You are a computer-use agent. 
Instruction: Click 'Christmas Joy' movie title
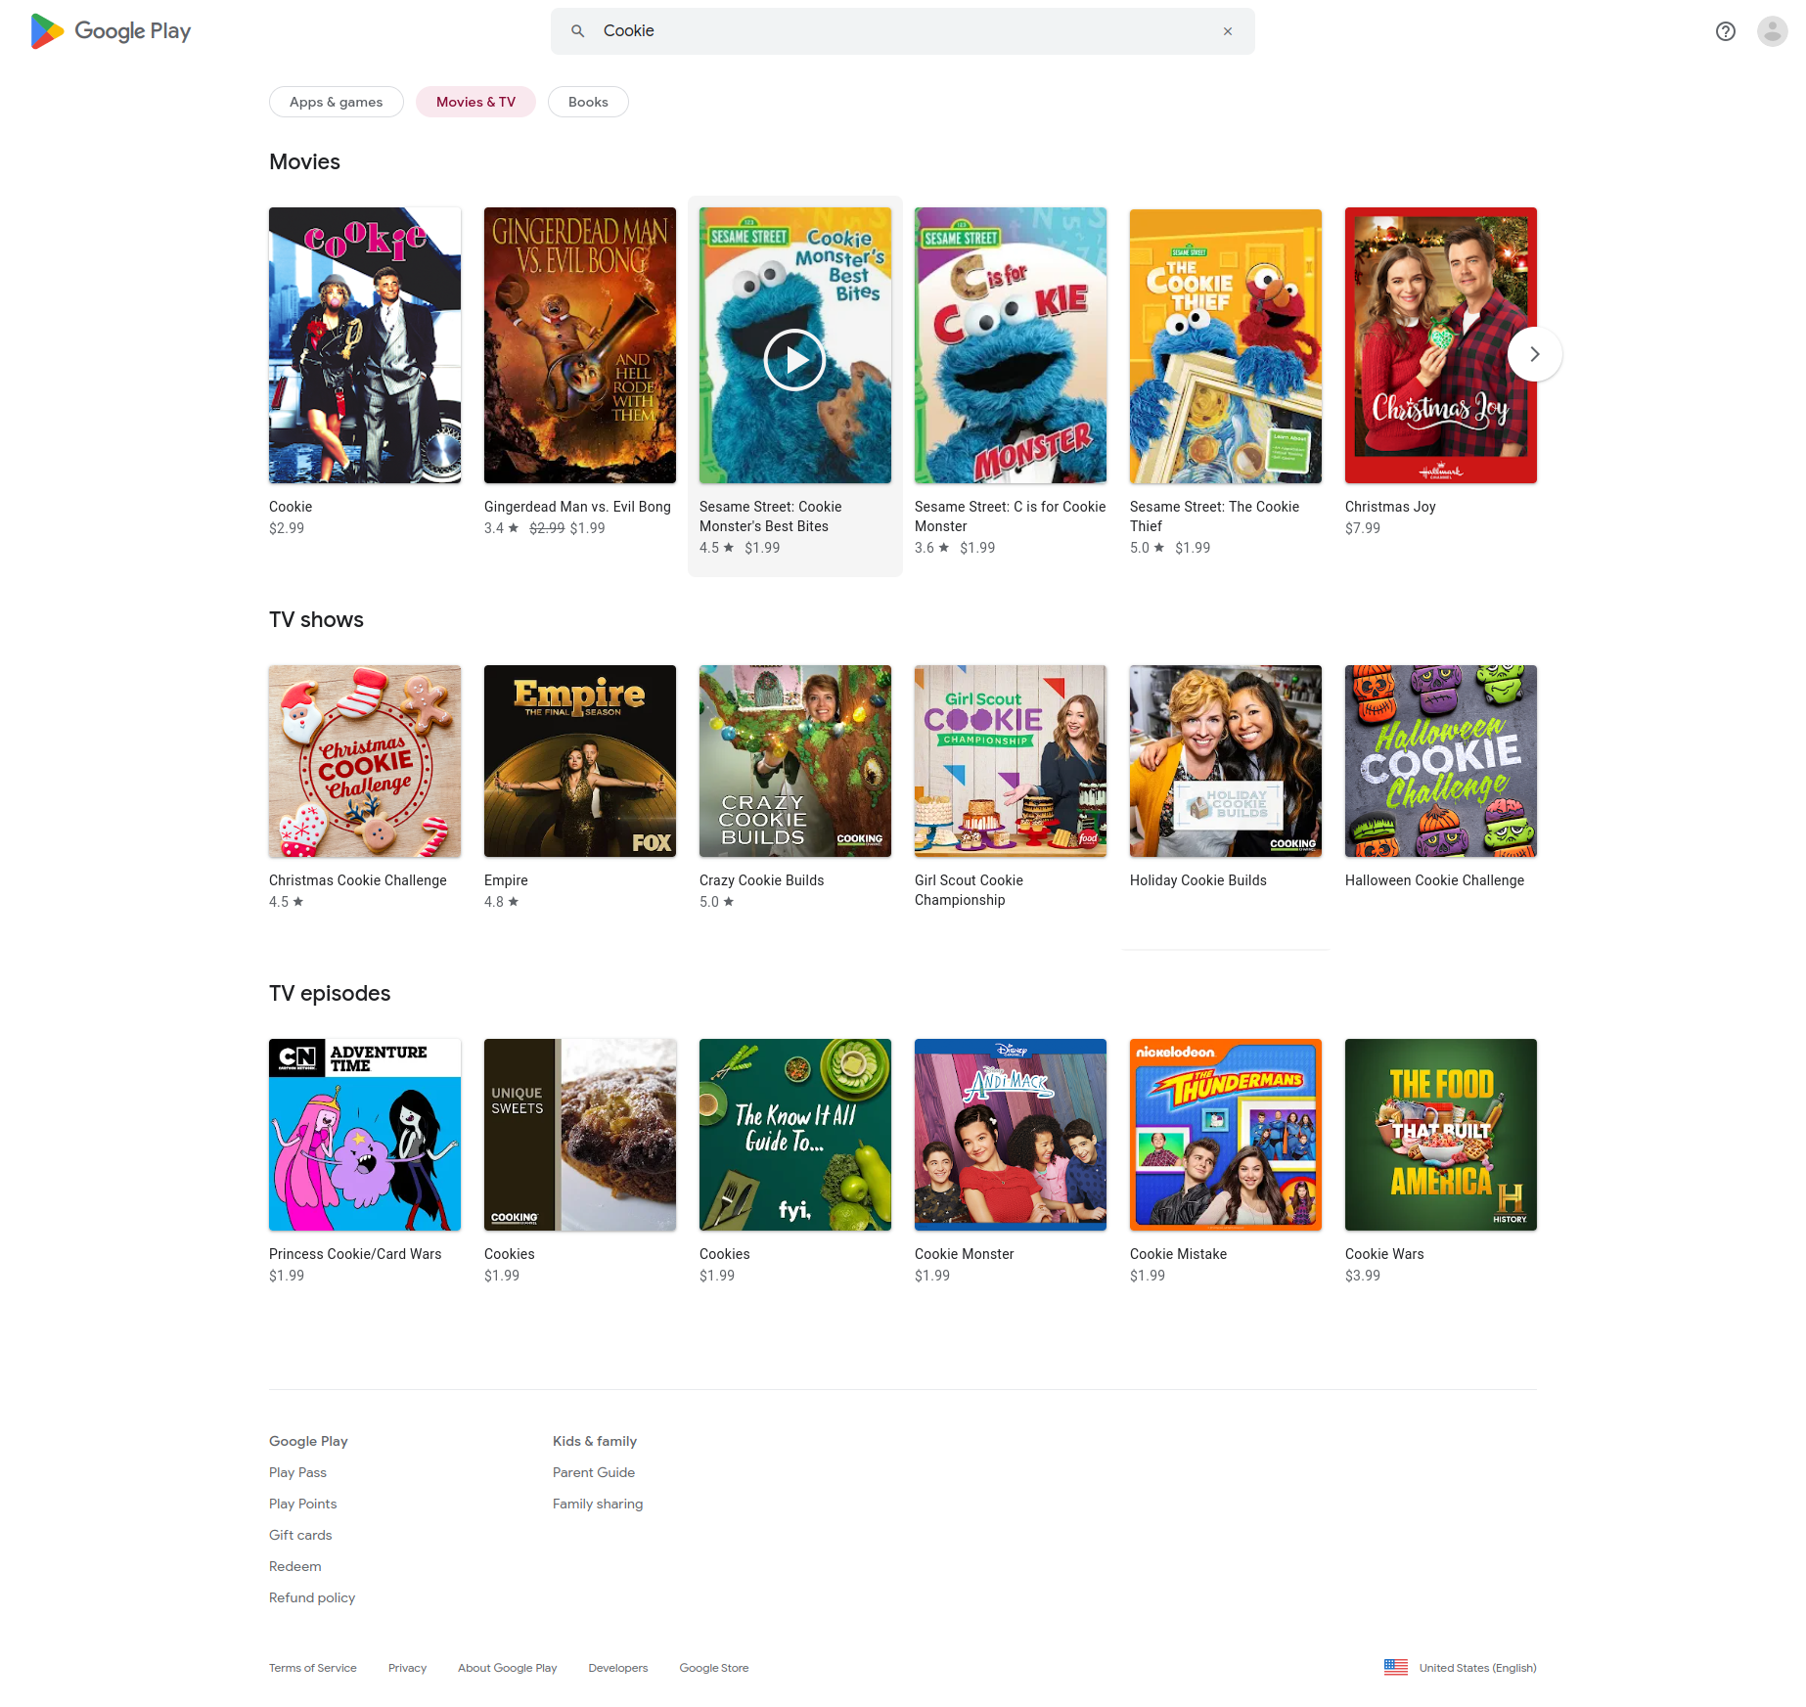point(1390,507)
